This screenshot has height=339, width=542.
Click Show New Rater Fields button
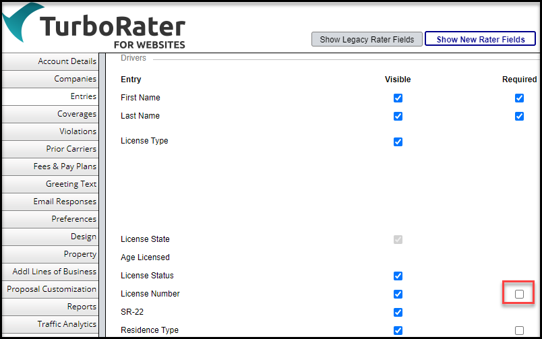[x=480, y=39]
